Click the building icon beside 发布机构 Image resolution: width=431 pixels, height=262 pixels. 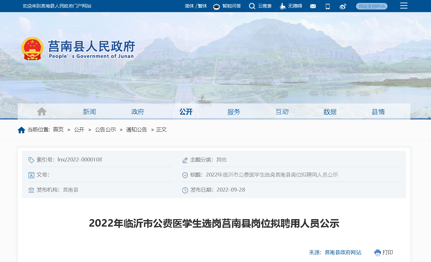pyautogui.click(x=31, y=190)
